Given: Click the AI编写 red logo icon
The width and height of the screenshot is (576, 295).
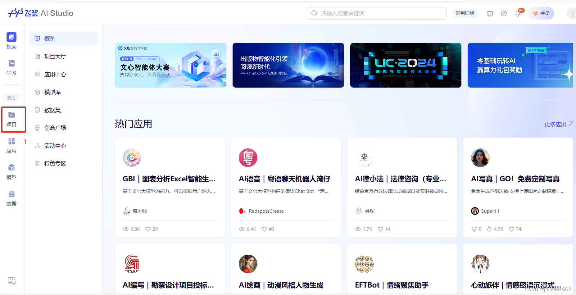Looking at the screenshot, I should click(x=132, y=264).
